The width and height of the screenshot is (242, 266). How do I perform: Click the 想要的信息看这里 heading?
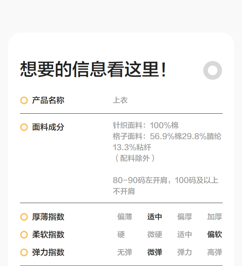[94, 69]
